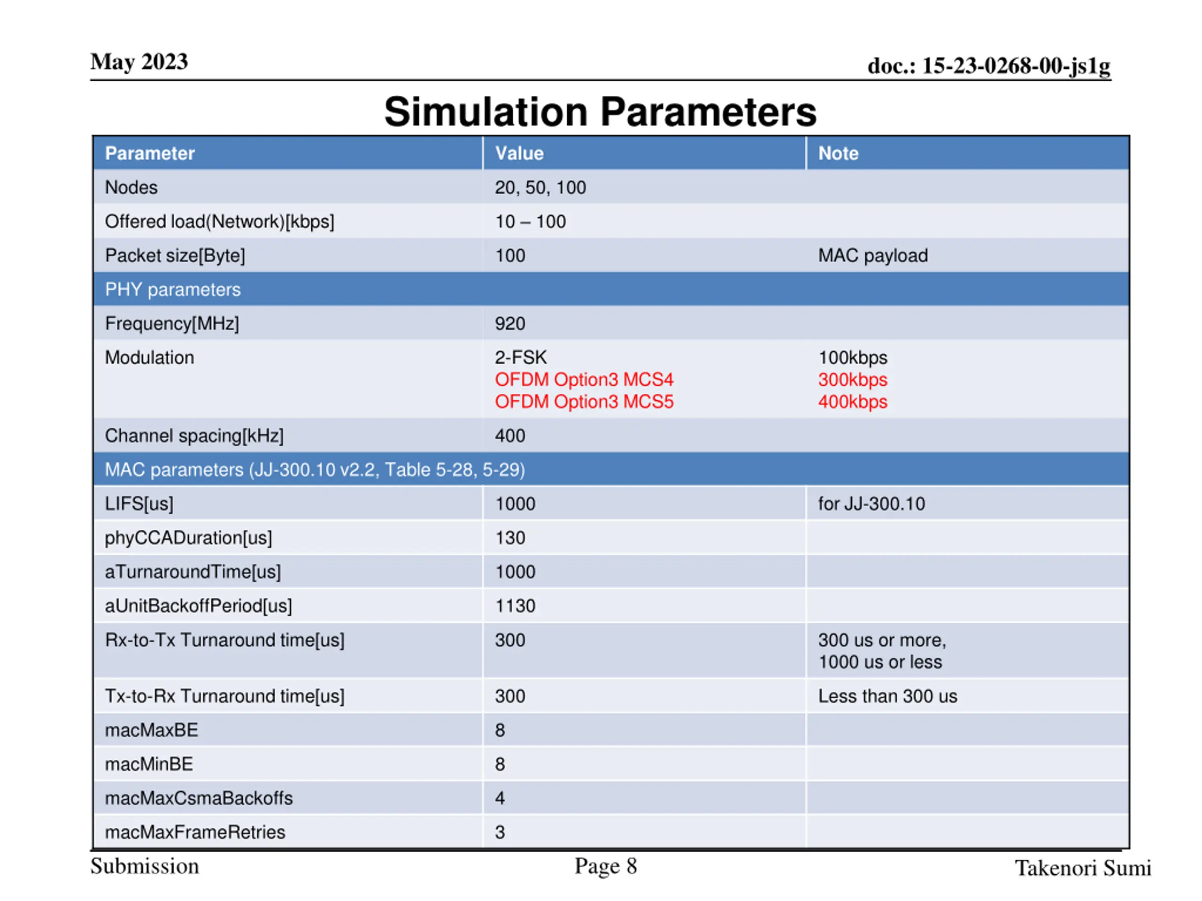The height and width of the screenshot is (901, 1202).
Task: Select the 'Packet size[Byte]' cell
Action: click(x=288, y=255)
